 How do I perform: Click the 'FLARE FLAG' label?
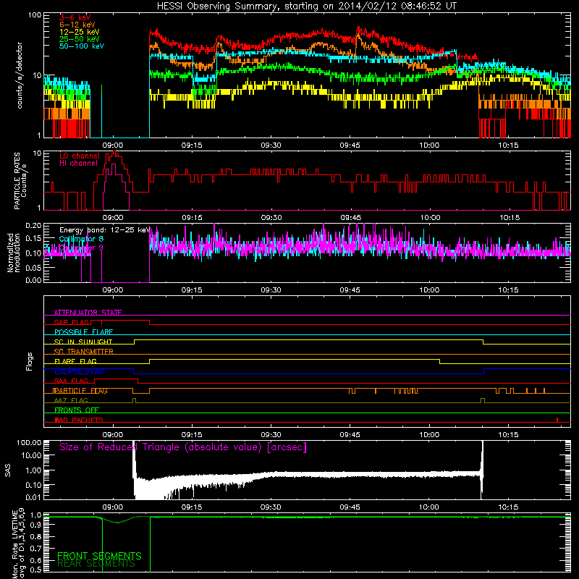[75, 361]
